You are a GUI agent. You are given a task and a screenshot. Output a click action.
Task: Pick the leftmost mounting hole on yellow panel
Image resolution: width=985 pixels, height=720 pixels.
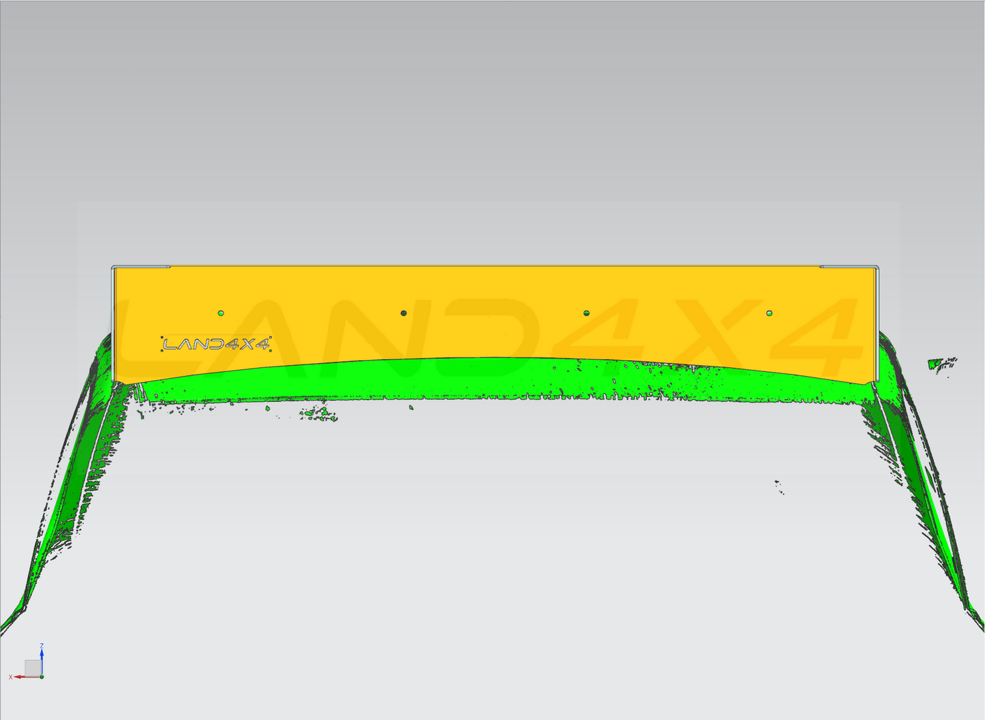(x=220, y=313)
